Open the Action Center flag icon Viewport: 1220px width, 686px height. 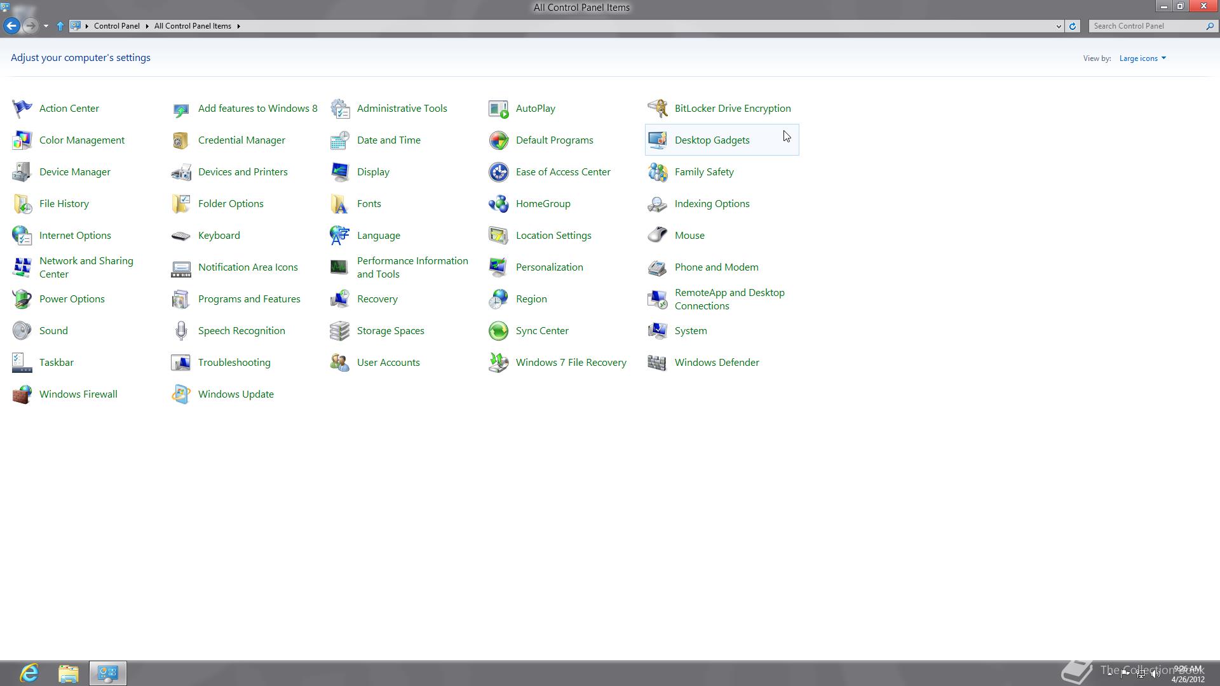tap(22, 109)
